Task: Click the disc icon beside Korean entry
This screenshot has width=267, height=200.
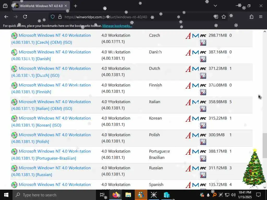Action: (x=14, y=118)
